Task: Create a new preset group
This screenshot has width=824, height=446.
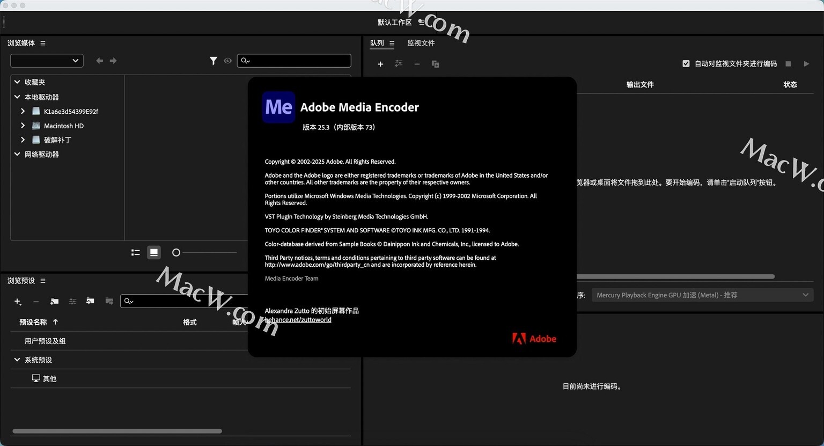Action: click(54, 302)
